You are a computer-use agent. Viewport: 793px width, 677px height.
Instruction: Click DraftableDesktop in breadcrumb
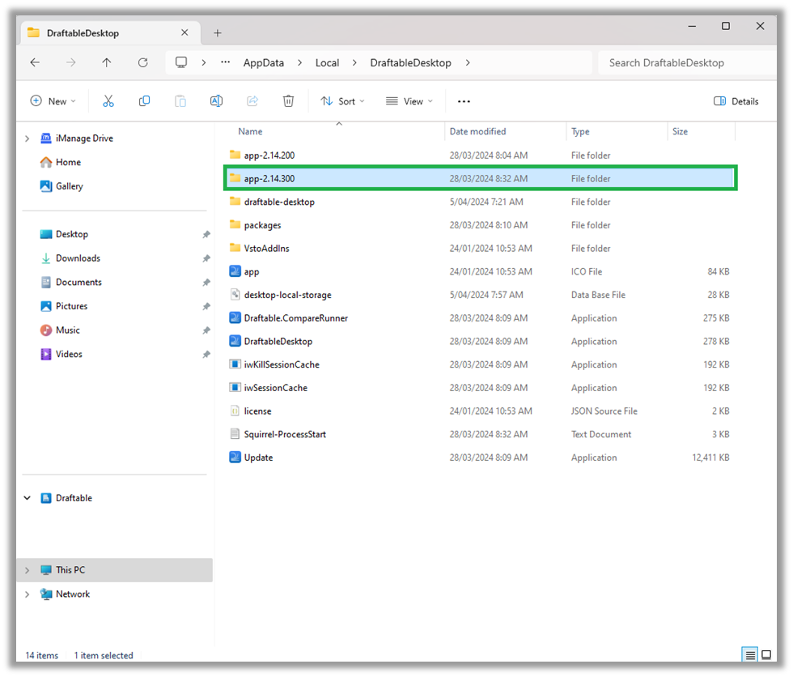(411, 62)
